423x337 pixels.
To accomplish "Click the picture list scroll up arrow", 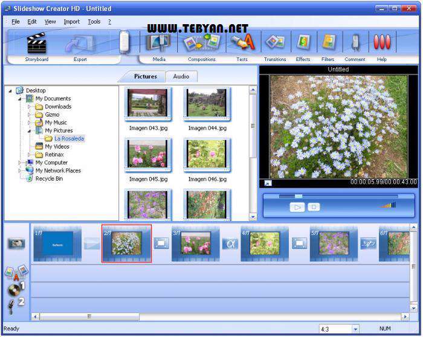I will (x=253, y=90).
